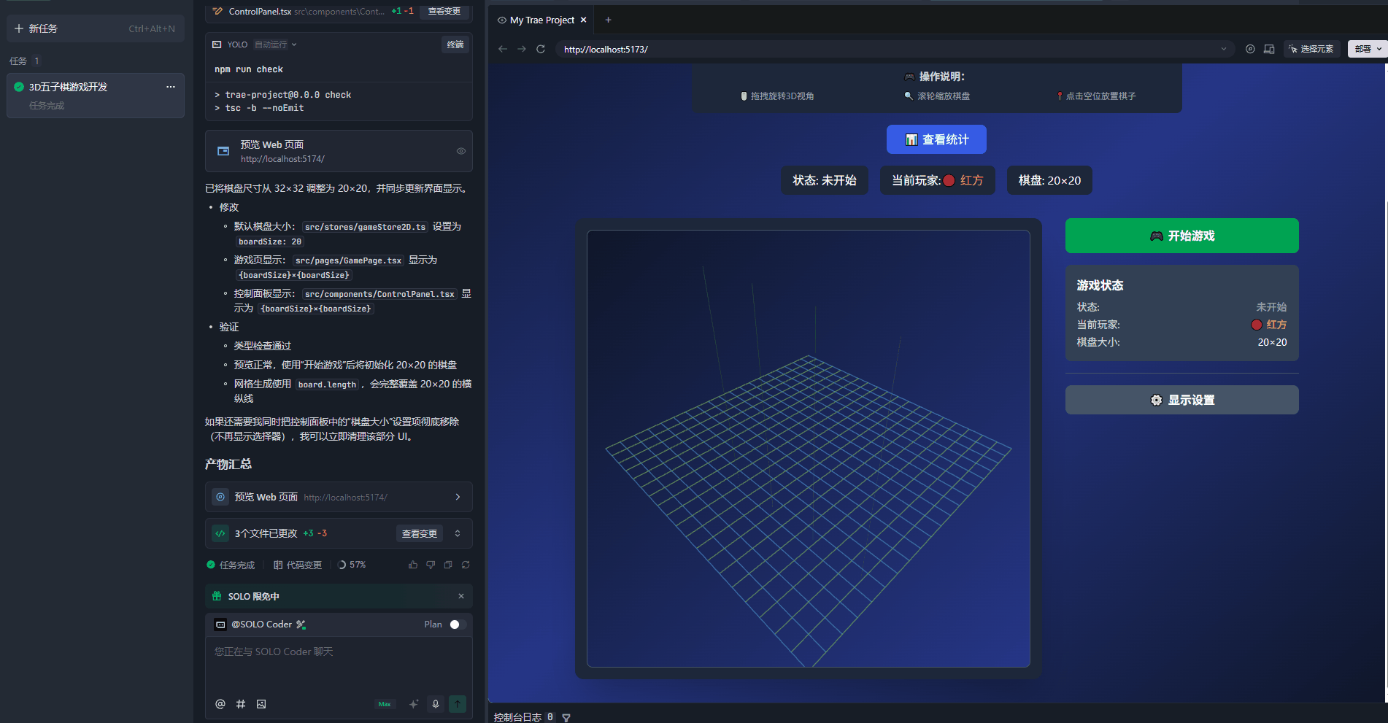Click the 点击空位放置棋子 instruction text

click(x=1100, y=96)
